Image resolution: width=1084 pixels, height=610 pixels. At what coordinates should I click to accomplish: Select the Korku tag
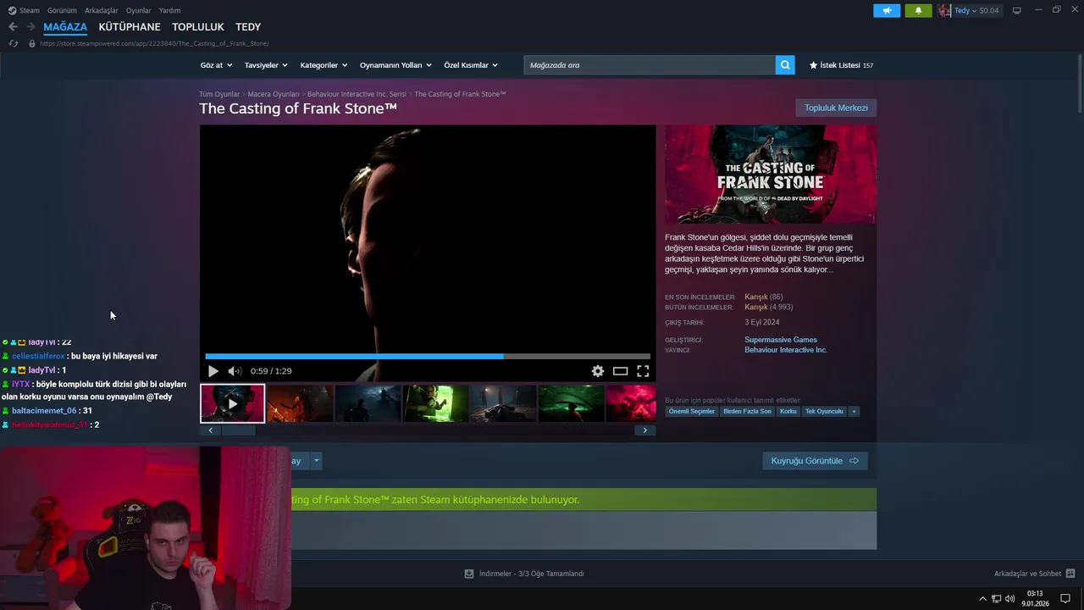[x=788, y=411]
